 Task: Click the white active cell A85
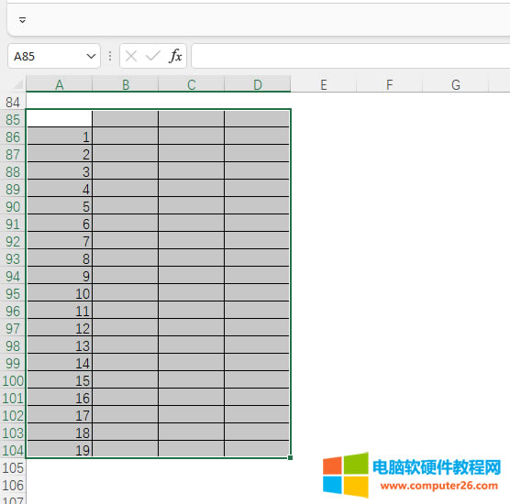tap(60, 118)
